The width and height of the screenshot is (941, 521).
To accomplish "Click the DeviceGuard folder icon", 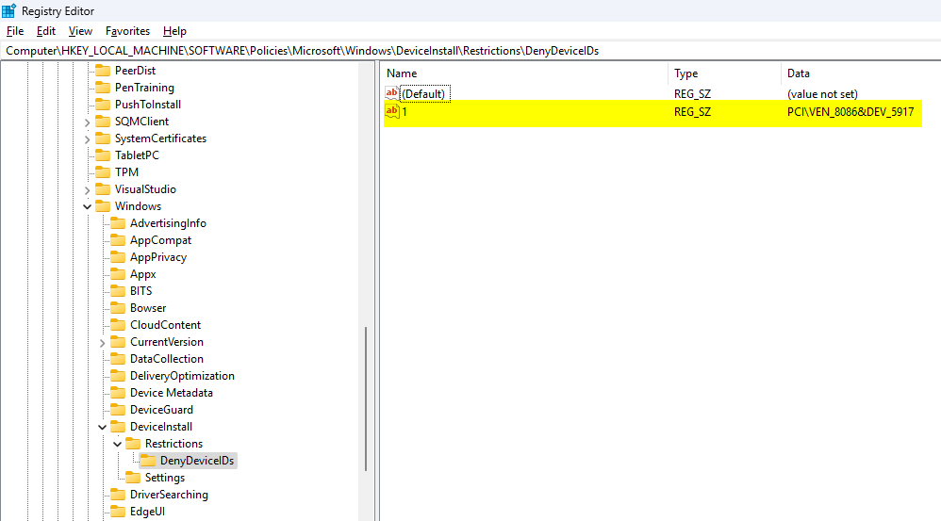I will pyautogui.click(x=118, y=410).
